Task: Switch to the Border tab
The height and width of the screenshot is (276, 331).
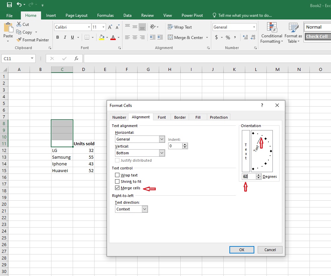Action: (x=180, y=117)
